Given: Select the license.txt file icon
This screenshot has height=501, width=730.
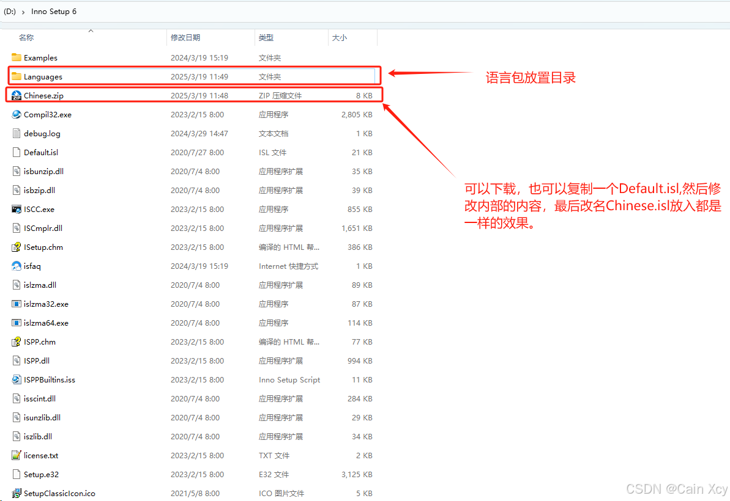Looking at the screenshot, I should 17,455.
